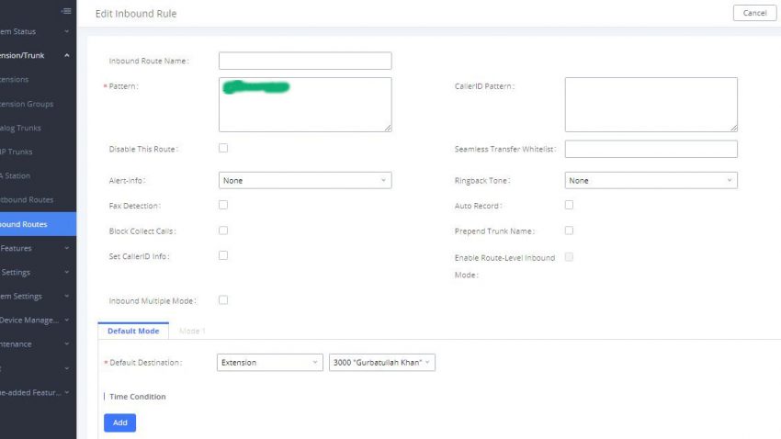The image size is (781, 439).
Task: Click the CallerID Pattern text area
Action: pyautogui.click(x=651, y=104)
